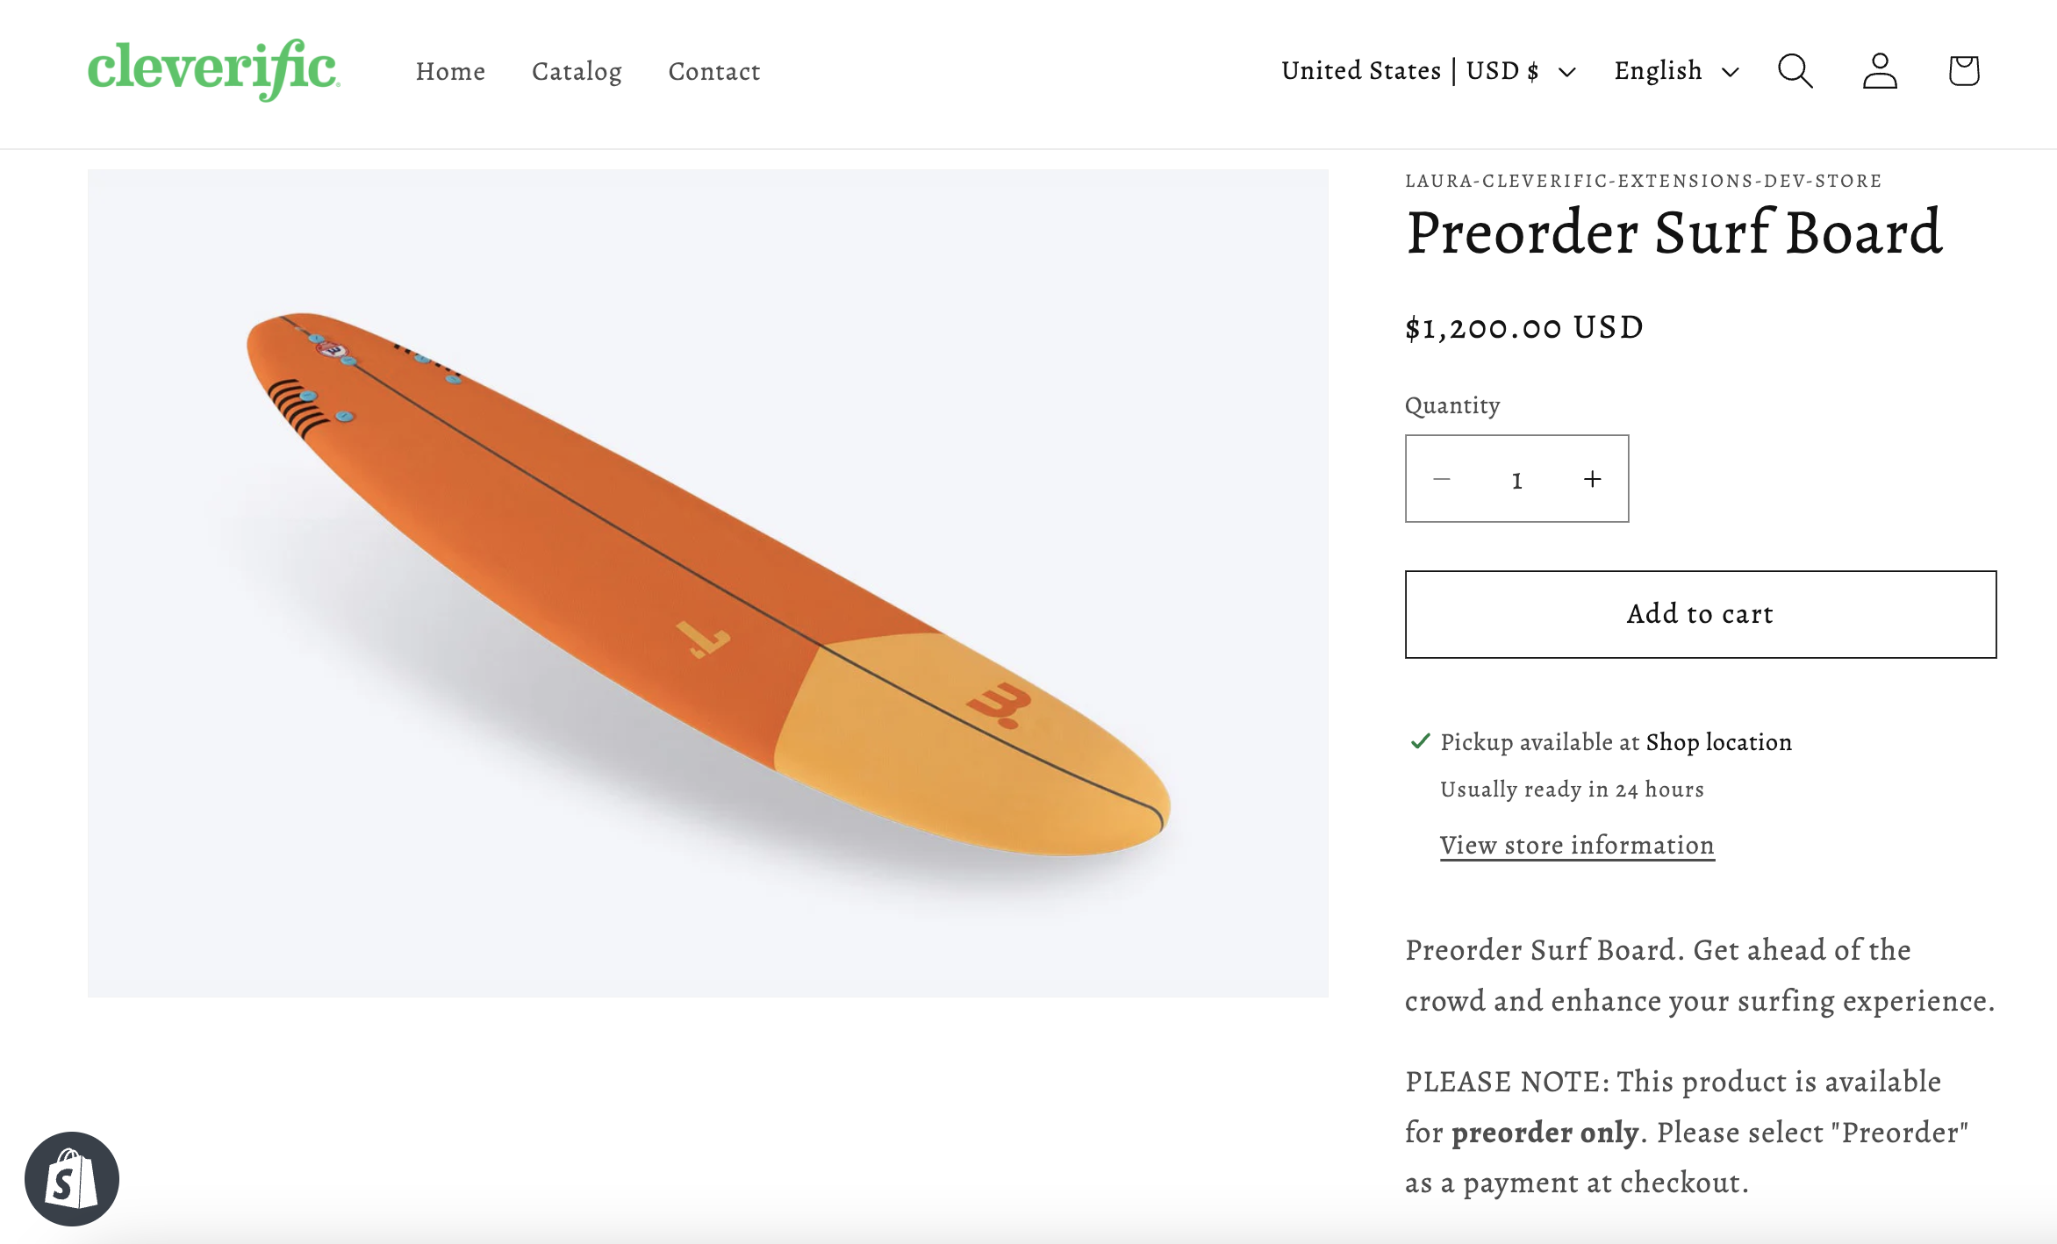The image size is (2057, 1244).
Task: Click the quantity number input field
Action: click(1516, 479)
